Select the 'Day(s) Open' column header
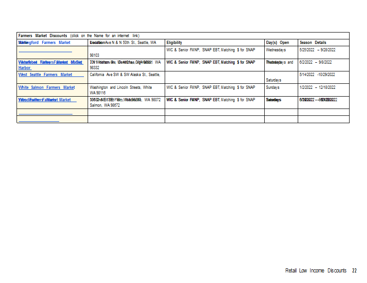This screenshot has height=283, width=367. coord(278,43)
